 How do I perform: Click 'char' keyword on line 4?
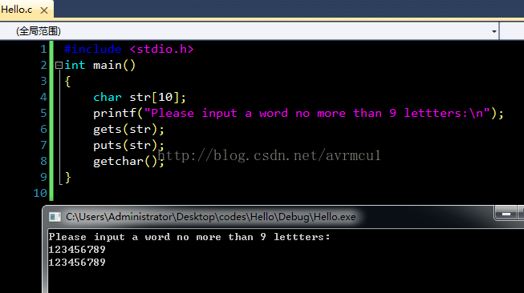click(108, 98)
